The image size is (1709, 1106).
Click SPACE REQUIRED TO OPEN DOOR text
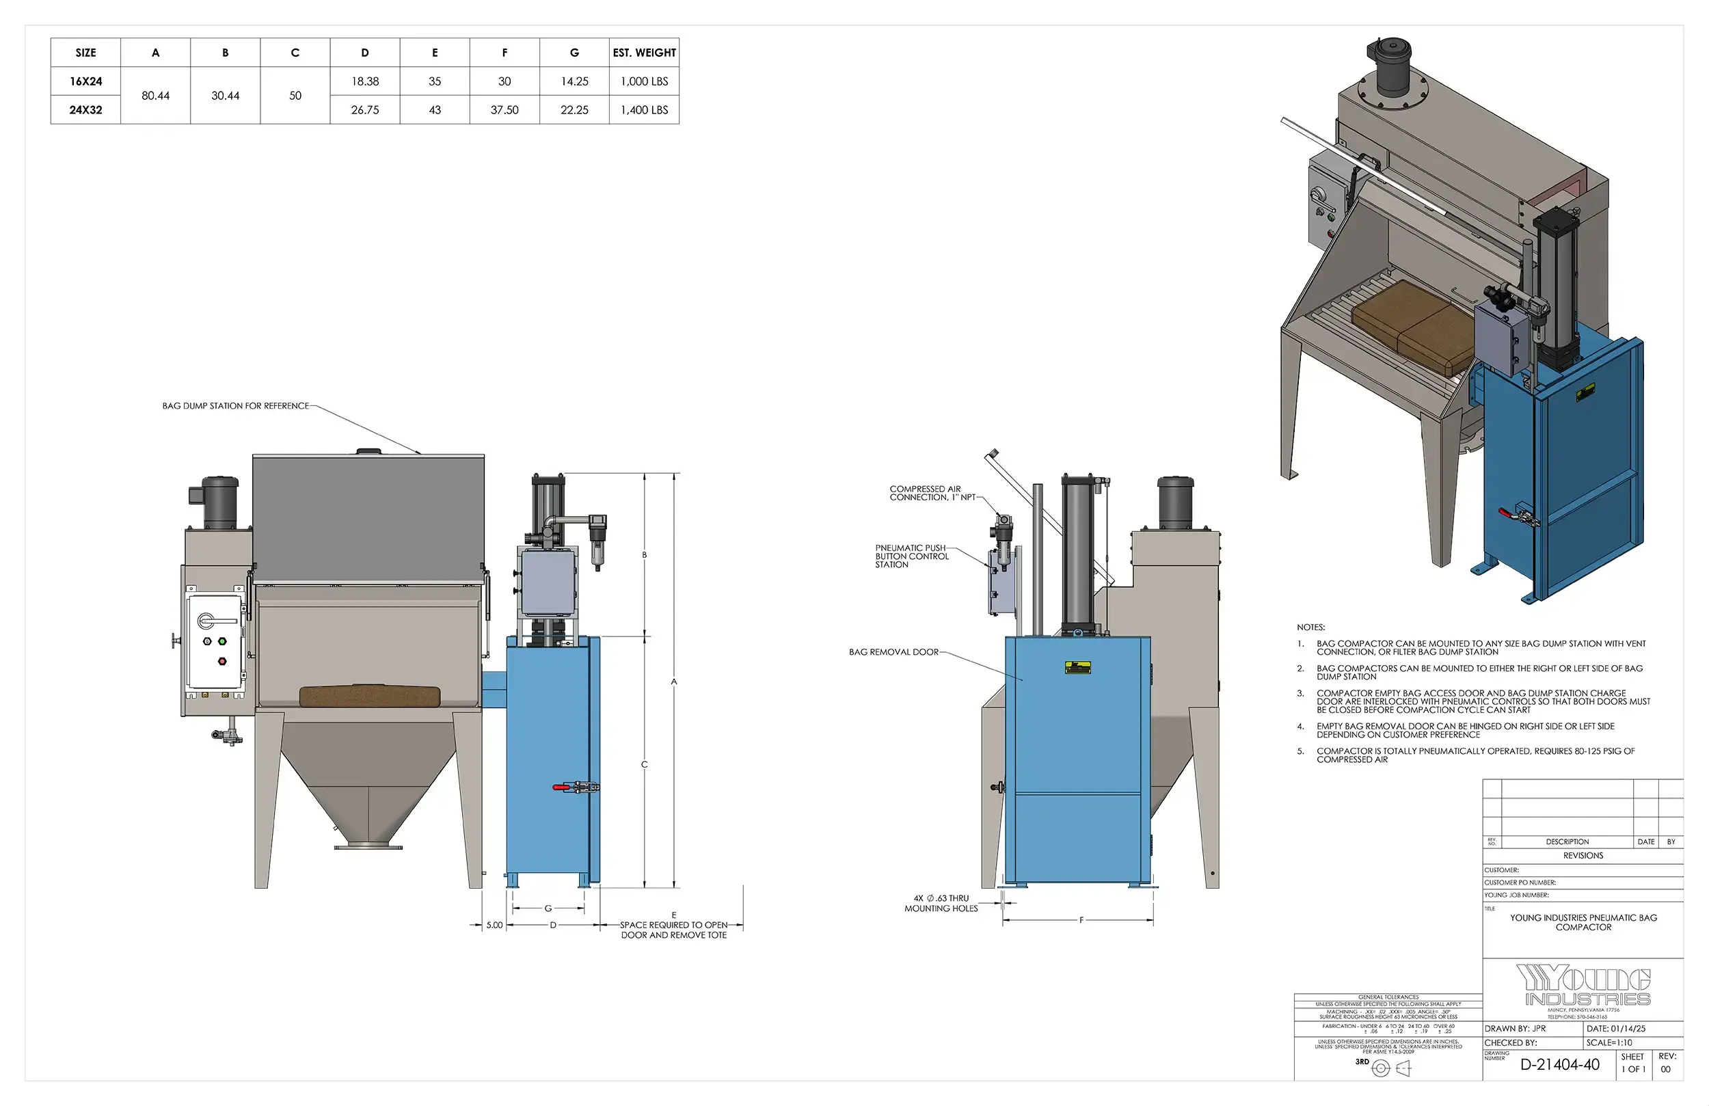point(673,930)
